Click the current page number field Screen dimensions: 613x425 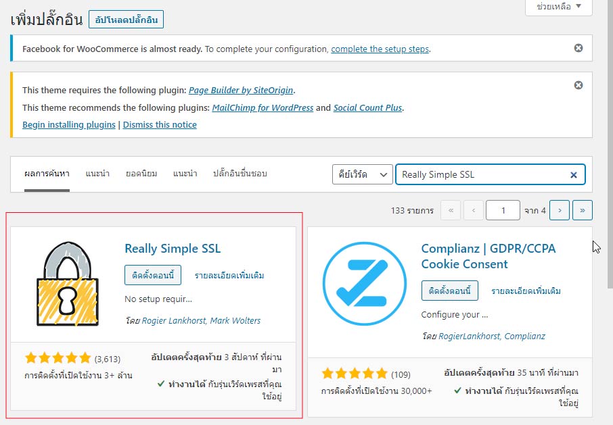[503, 210]
